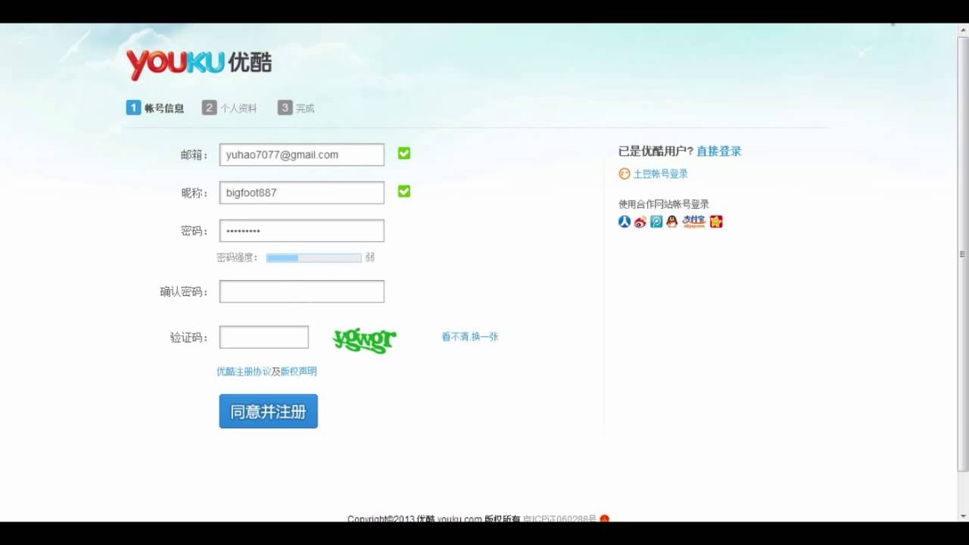Click the 邮箱: field label
Viewport: 969px width, 545px height.
pyautogui.click(x=194, y=154)
